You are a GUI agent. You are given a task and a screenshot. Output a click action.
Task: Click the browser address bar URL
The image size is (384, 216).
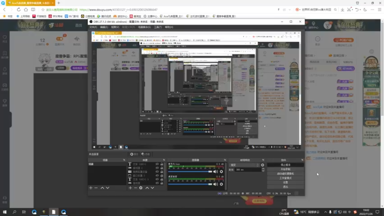click(x=118, y=10)
